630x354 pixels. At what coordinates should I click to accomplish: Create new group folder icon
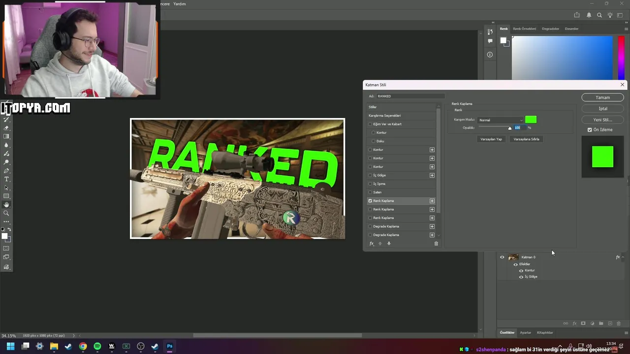tap(601, 324)
